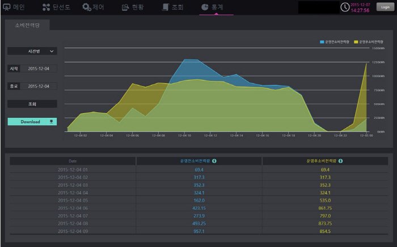Screen dimensions: 397x247
Task: Click the download arrow icon
Action: (52, 121)
